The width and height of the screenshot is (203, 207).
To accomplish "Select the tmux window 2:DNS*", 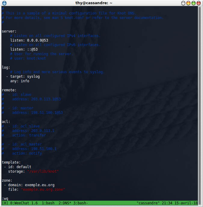I will pyautogui.click(x=65, y=203).
